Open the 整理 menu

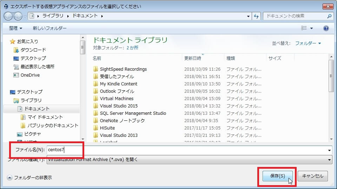click(x=15, y=28)
